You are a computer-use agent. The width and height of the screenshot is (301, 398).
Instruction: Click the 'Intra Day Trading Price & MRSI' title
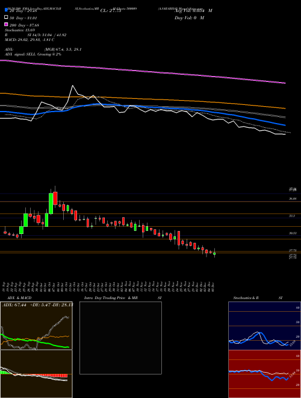click(123, 298)
